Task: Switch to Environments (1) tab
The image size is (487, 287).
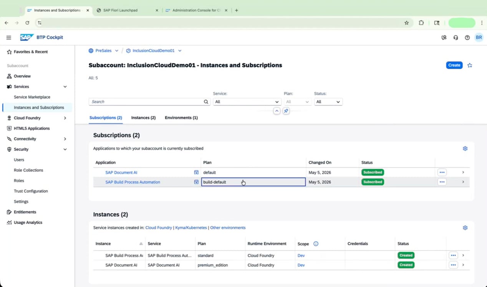Action: tap(181, 118)
